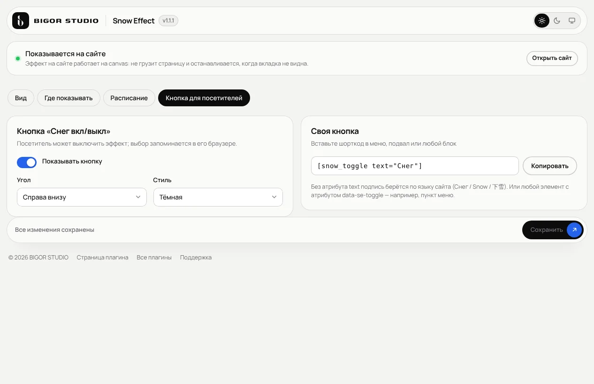The image size is (594, 384).
Task: Click the blue arrow icon on Сохранить
Action: (x=574, y=230)
